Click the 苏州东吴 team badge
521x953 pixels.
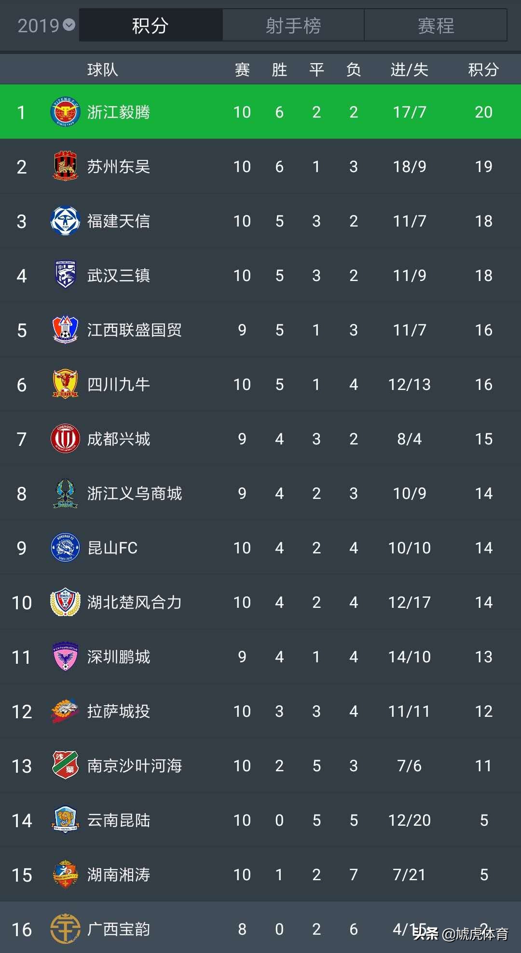65,166
